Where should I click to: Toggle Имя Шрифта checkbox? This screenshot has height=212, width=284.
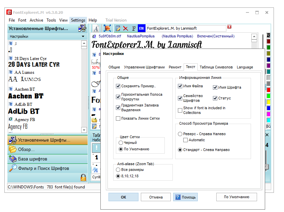(215, 88)
